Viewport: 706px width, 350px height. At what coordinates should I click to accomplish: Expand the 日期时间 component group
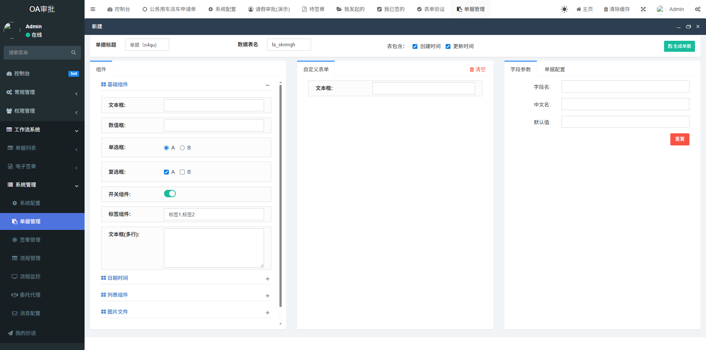(x=267, y=279)
